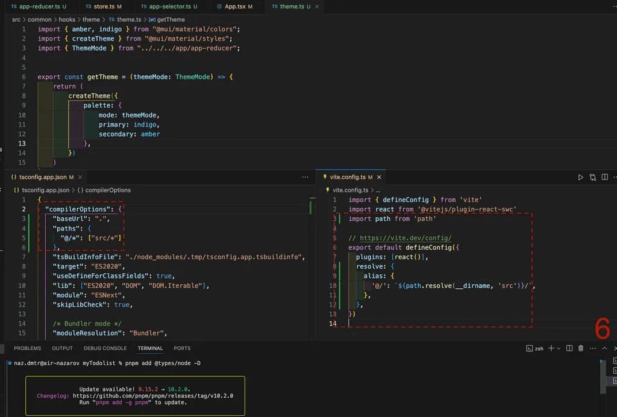Open the DEBUG CONSOLE panel
This screenshot has width=617, height=417.
(x=105, y=348)
